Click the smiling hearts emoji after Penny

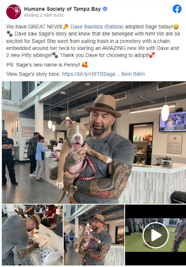[85, 65]
